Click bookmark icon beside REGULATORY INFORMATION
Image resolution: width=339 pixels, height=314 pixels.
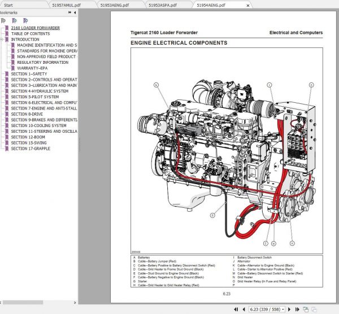(x=13, y=63)
